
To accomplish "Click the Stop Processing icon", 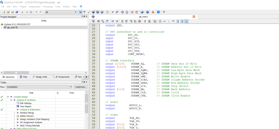I will (x=107, y=12).
